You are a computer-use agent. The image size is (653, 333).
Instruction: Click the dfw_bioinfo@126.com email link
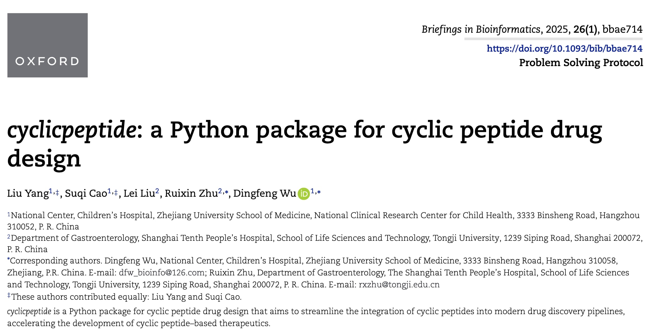pyautogui.click(x=162, y=273)
